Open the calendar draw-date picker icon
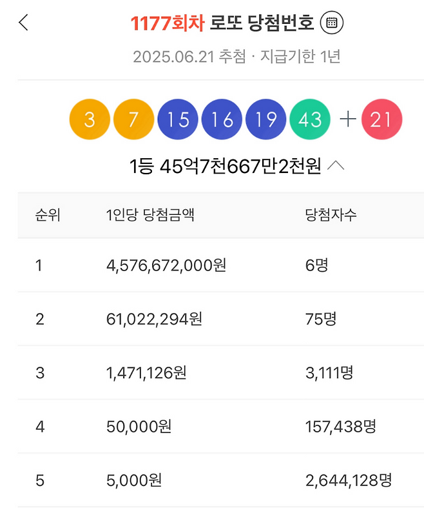 332,23
